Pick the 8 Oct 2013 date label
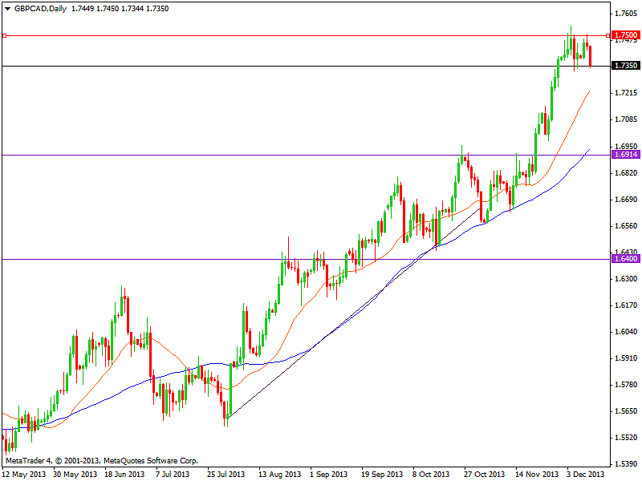This screenshot has width=642, height=481. [x=432, y=474]
